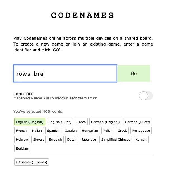Add the Czech word list
This screenshot has width=172, height=170.
pyautogui.click(x=81, y=122)
